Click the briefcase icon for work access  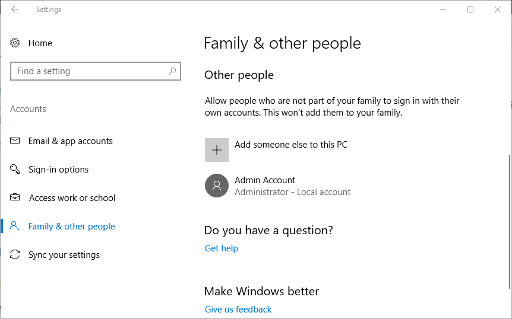[15, 198]
